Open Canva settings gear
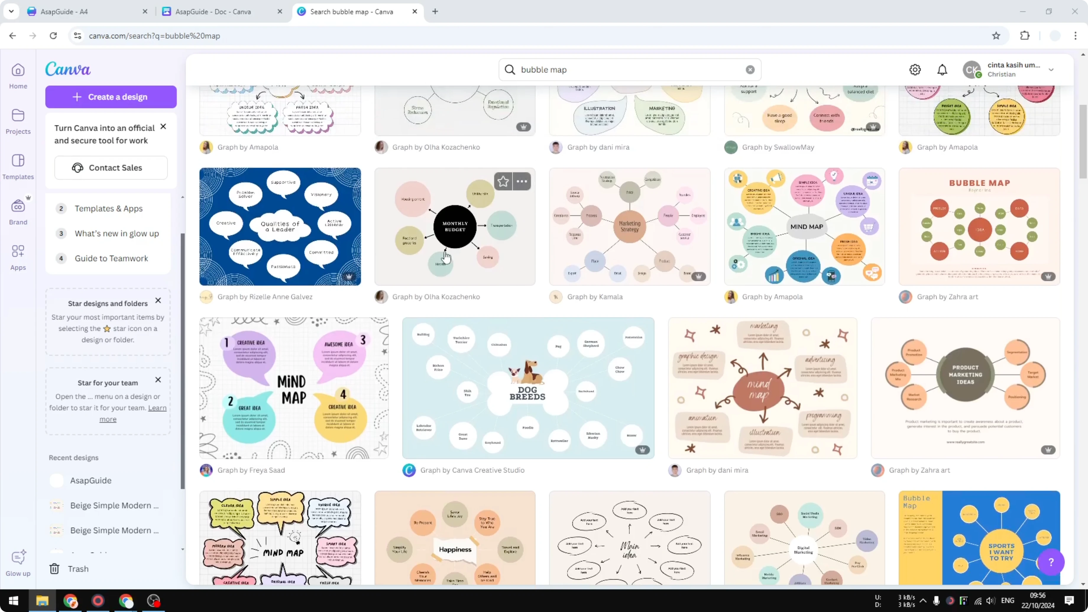The image size is (1088, 612). click(x=915, y=69)
